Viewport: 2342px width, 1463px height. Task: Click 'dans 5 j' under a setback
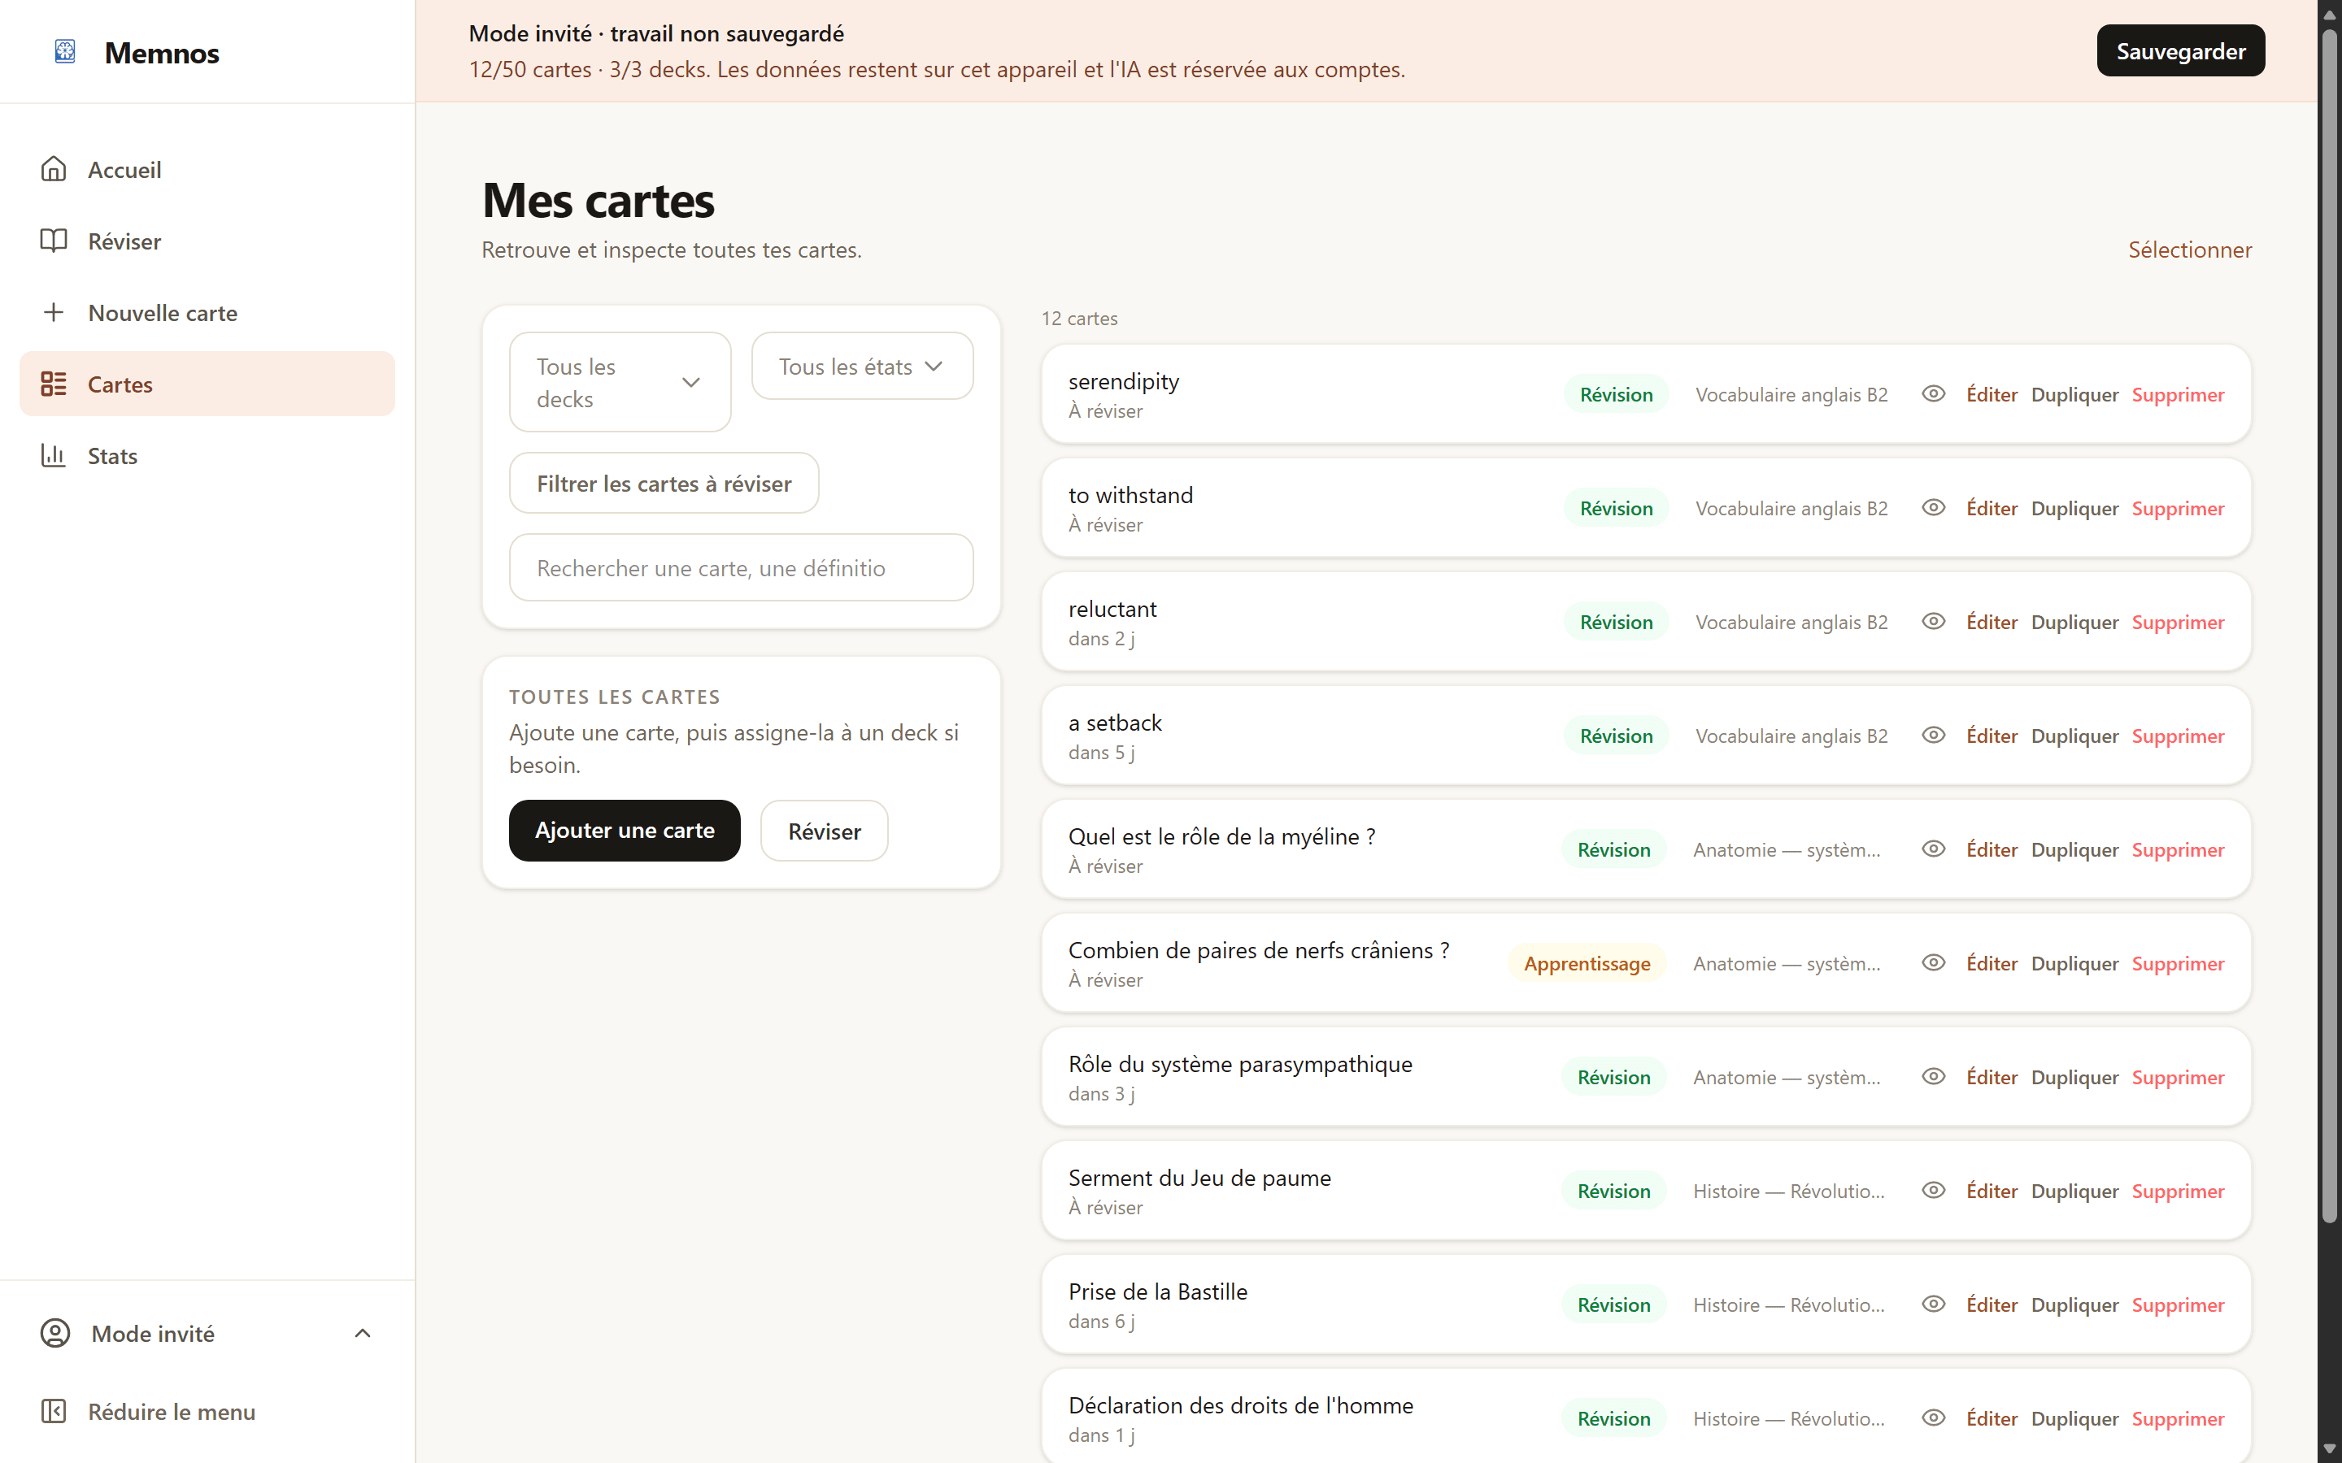tap(1100, 752)
